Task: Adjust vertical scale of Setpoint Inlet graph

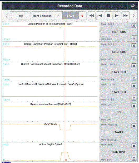Action: coord(134,58)
